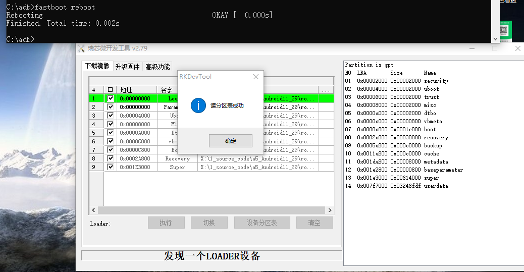
Task: Close the RKDevTool dialog with the X
Action: click(255, 77)
